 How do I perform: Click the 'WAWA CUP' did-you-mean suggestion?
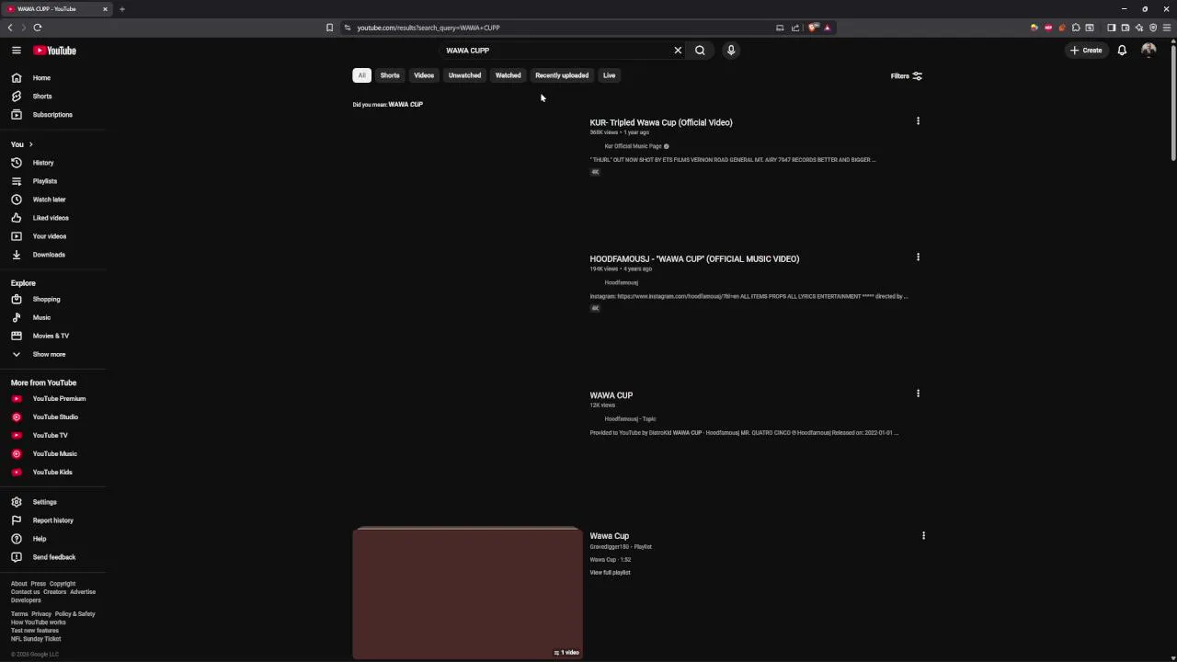click(406, 105)
